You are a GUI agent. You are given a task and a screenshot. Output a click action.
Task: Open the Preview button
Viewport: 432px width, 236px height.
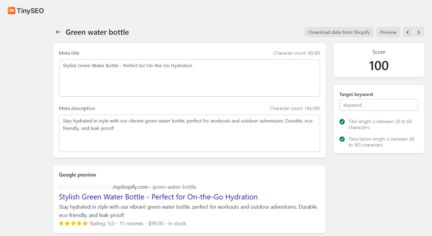pos(388,32)
